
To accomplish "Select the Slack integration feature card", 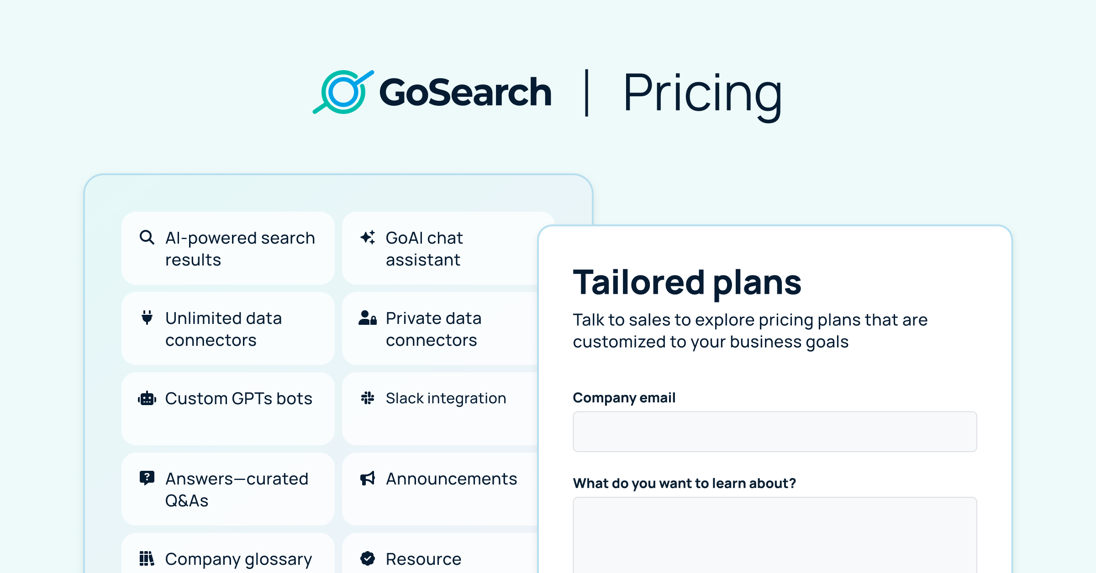I will pyautogui.click(x=438, y=408).
